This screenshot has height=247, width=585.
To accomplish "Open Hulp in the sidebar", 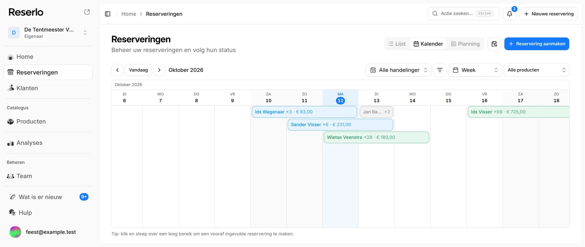I will click(48, 213).
